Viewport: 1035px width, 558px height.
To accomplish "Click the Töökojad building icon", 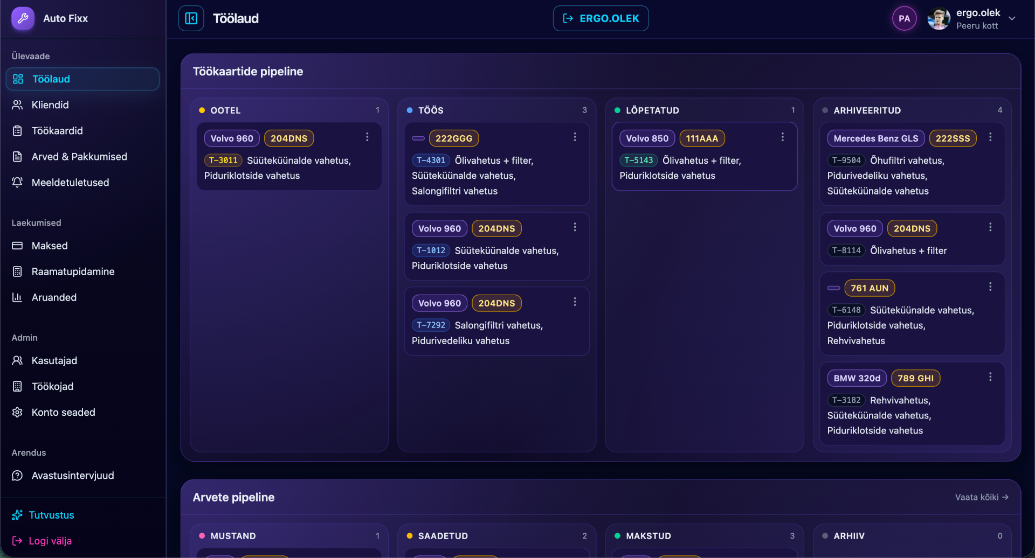I will point(17,386).
